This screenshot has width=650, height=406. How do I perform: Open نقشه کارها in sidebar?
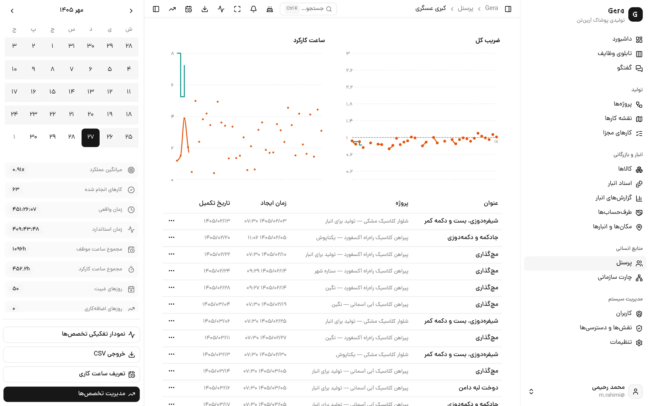tap(624, 118)
